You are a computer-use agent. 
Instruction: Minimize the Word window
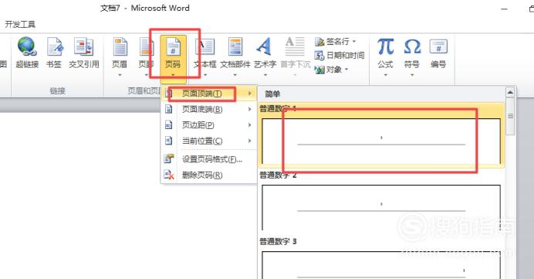pyautogui.click(x=505, y=9)
